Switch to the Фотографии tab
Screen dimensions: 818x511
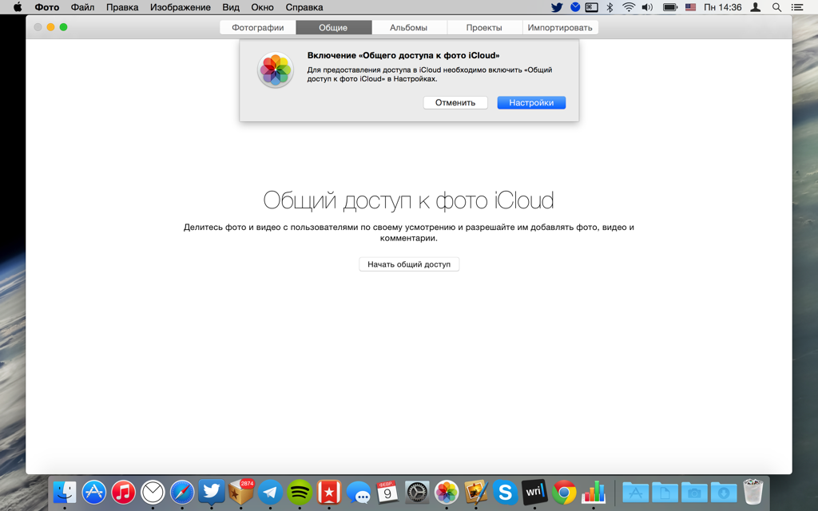257,28
